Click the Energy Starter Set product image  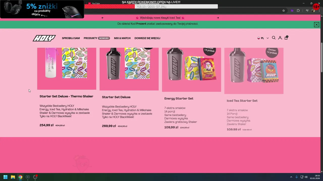pos(191,70)
